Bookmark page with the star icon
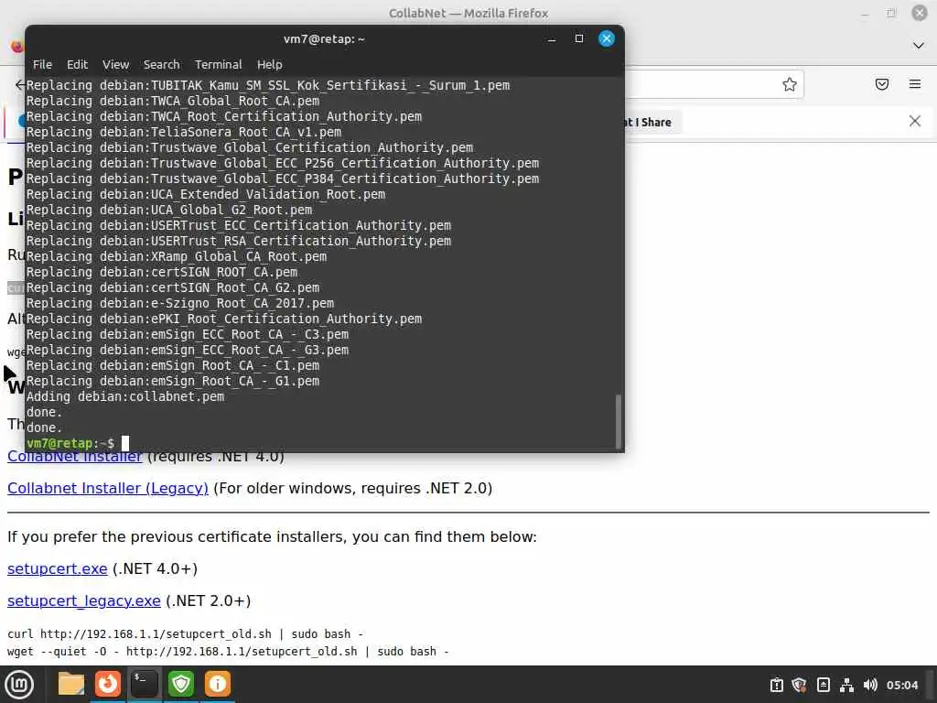 [x=790, y=84]
